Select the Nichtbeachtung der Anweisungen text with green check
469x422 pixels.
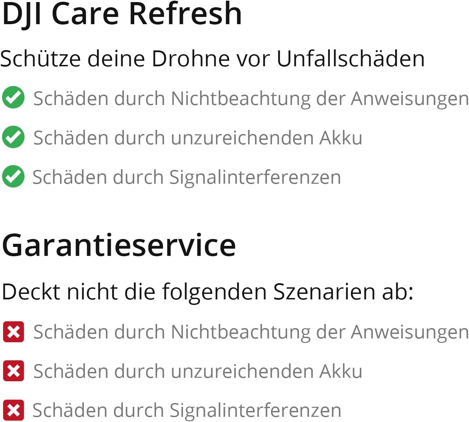(x=251, y=98)
